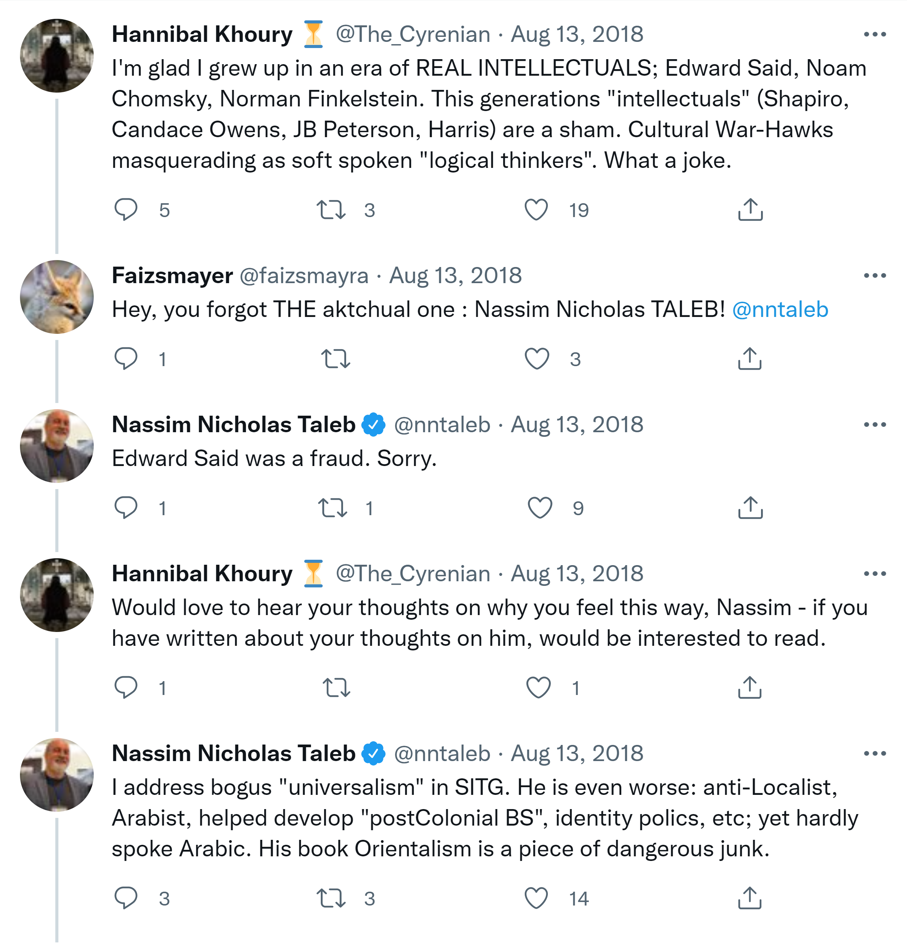
Task: Like Taleb's tweet about Orientalism book
Action: click(536, 898)
